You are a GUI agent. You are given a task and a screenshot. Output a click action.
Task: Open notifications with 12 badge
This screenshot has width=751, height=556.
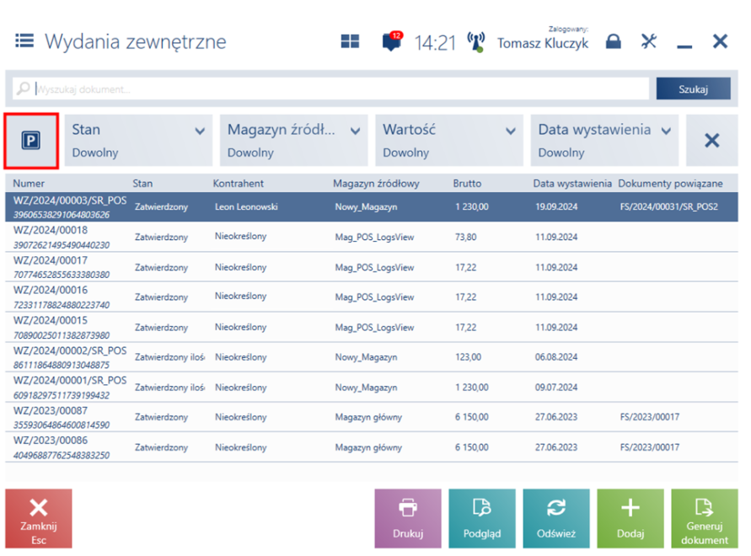coord(392,41)
